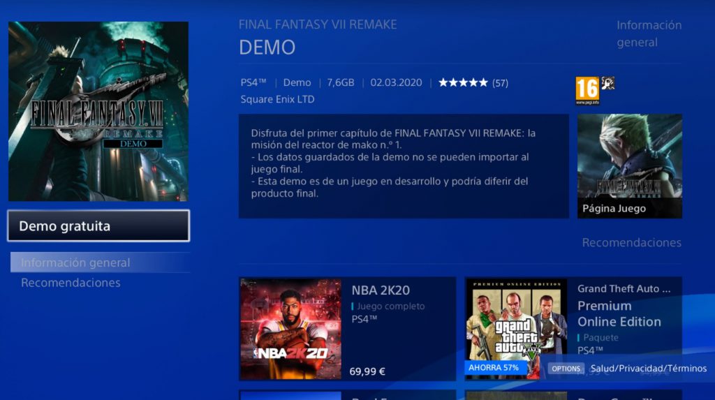
Task: Open the Final Fantasy VII Remake demo cover image
Action: (x=98, y=111)
